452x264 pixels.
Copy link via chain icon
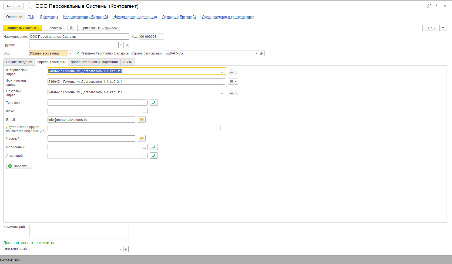[x=428, y=6]
